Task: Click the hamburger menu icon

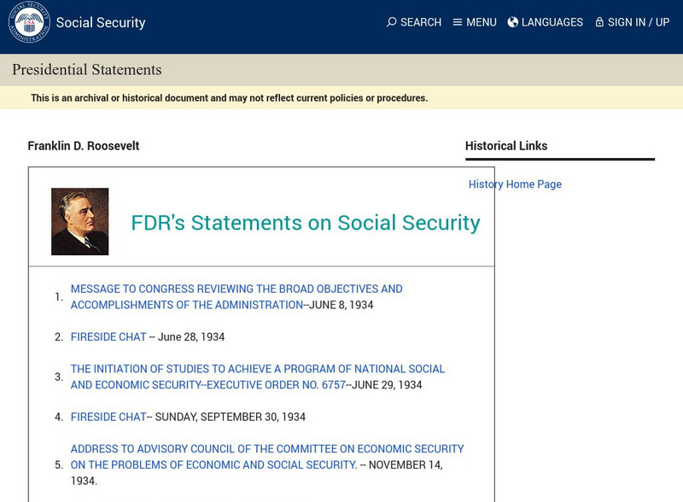Action: pyautogui.click(x=458, y=22)
